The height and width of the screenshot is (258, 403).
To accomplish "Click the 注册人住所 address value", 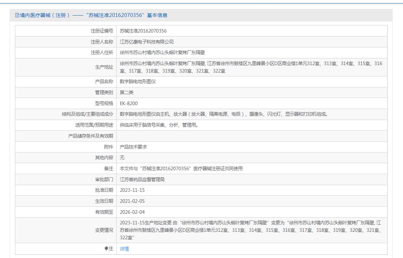I will coord(162,52).
